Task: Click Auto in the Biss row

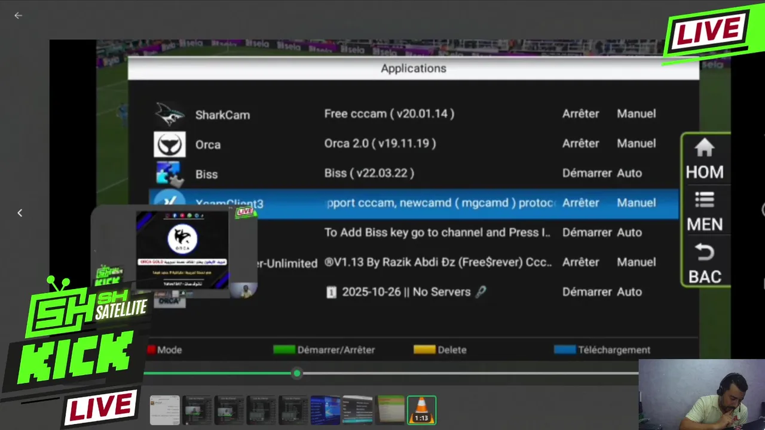Action: pyautogui.click(x=629, y=173)
